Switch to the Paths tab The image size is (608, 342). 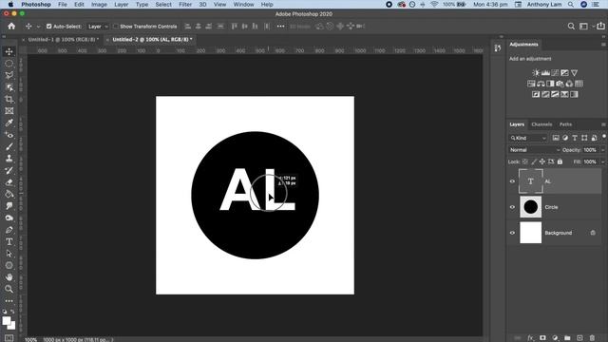point(565,124)
